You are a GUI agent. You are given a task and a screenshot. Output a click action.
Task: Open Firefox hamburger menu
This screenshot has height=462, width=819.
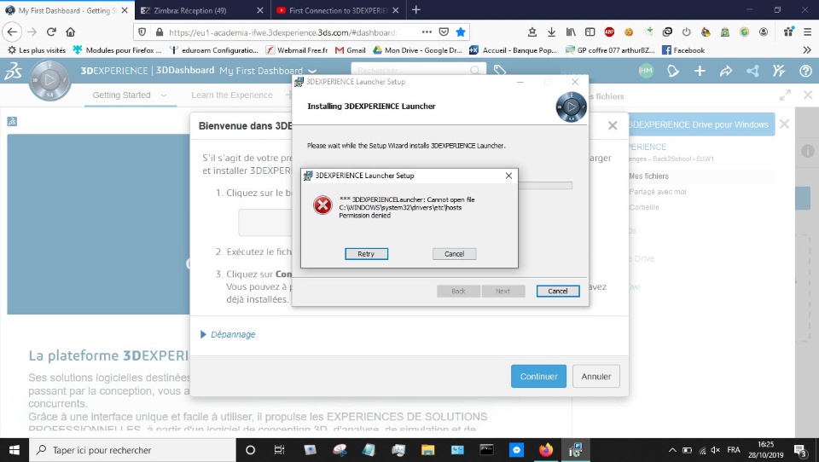807,32
